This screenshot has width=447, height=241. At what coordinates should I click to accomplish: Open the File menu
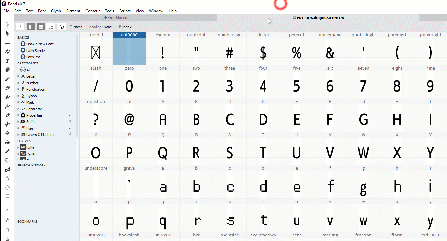(x=6, y=11)
